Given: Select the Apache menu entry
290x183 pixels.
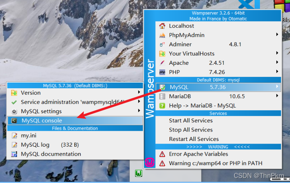Looking at the screenshot, I should [218, 63].
